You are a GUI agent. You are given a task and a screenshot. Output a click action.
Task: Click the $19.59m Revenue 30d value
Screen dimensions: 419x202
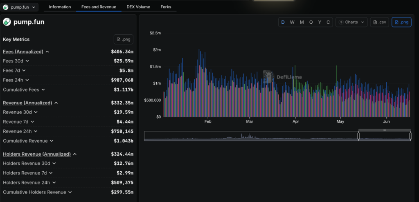click(x=124, y=112)
